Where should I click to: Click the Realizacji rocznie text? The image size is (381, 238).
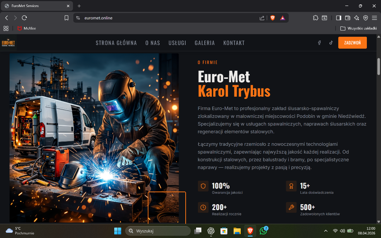pyautogui.click(x=227, y=214)
